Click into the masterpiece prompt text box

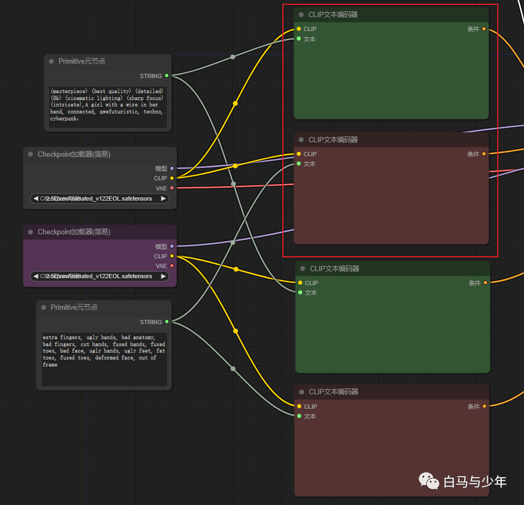107,107
